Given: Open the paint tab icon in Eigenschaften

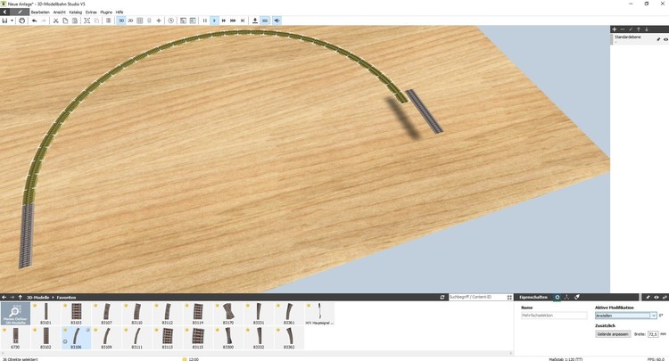Looking at the screenshot, I should coord(577,297).
